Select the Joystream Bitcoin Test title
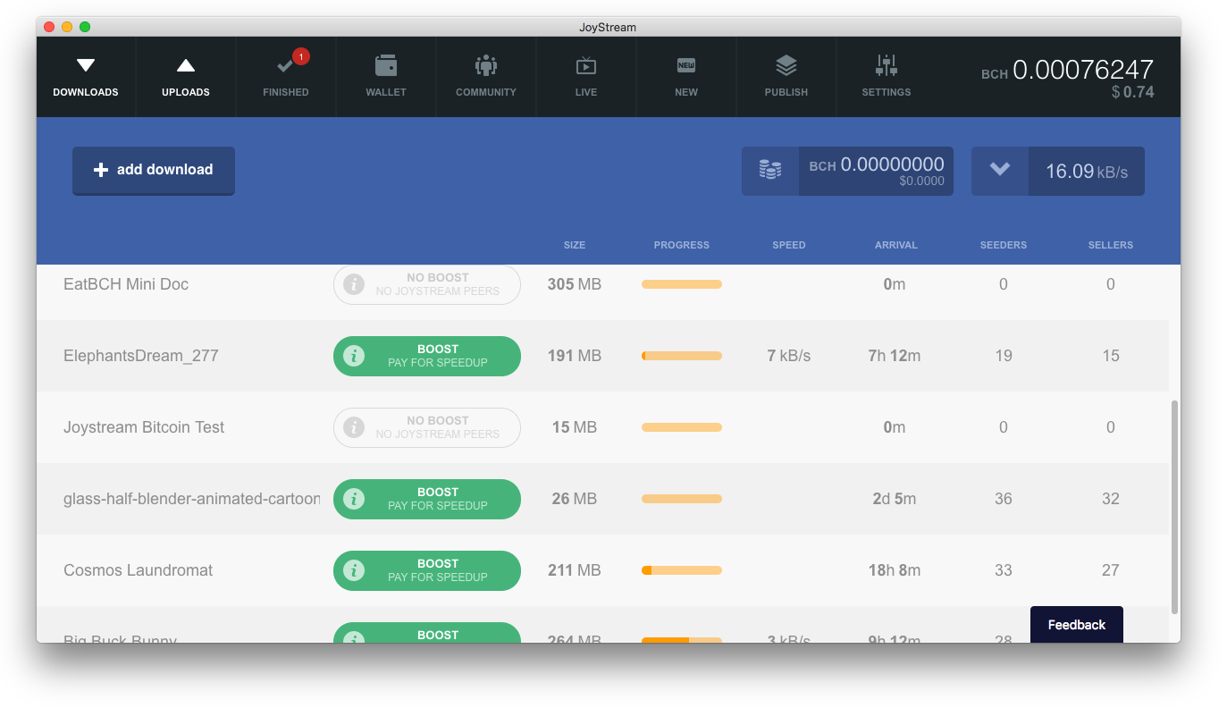 [144, 427]
